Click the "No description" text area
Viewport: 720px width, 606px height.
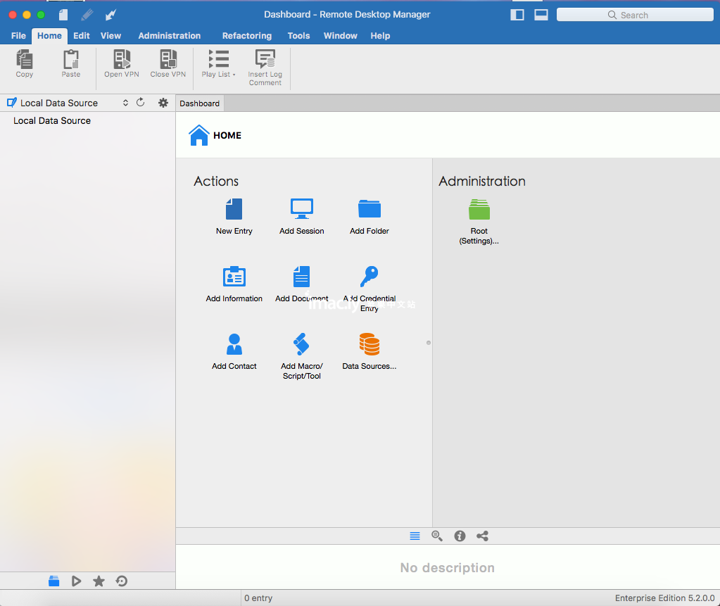click(x=448, y=567)
